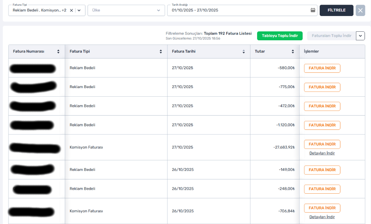The width and height of the screenshot is (371, 224).
Task: Sort by Fatura Tarihi column arrows
Action: pos(244,51)
